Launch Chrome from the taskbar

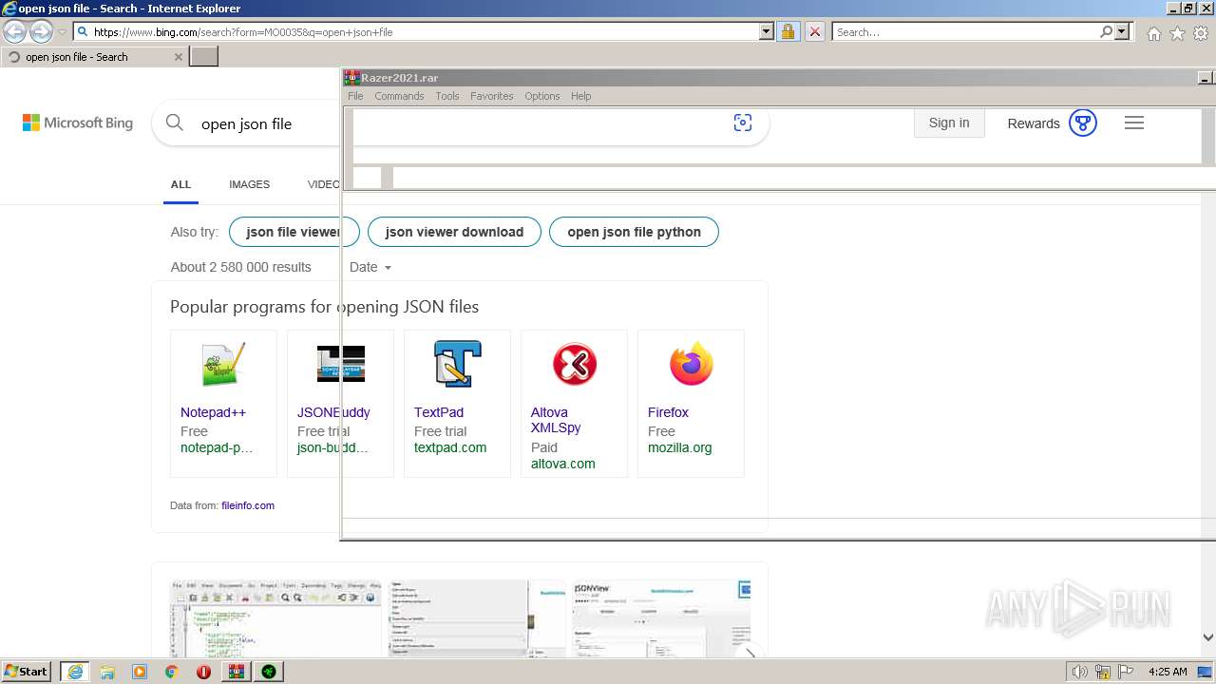pyautogui.click(x=171, y=672)
